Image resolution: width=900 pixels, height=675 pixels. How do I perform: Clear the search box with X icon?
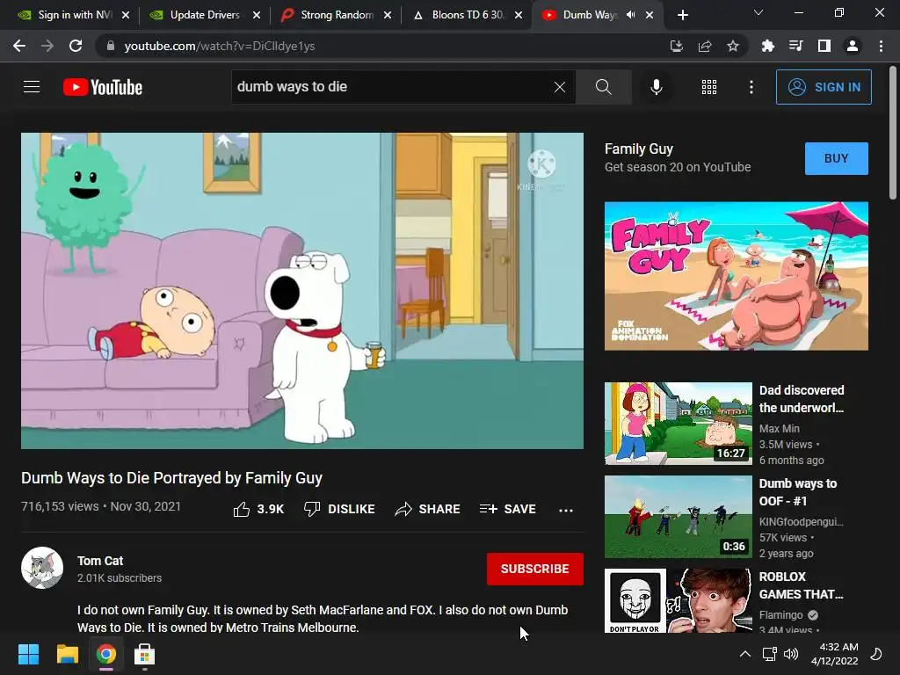[560, 87]
